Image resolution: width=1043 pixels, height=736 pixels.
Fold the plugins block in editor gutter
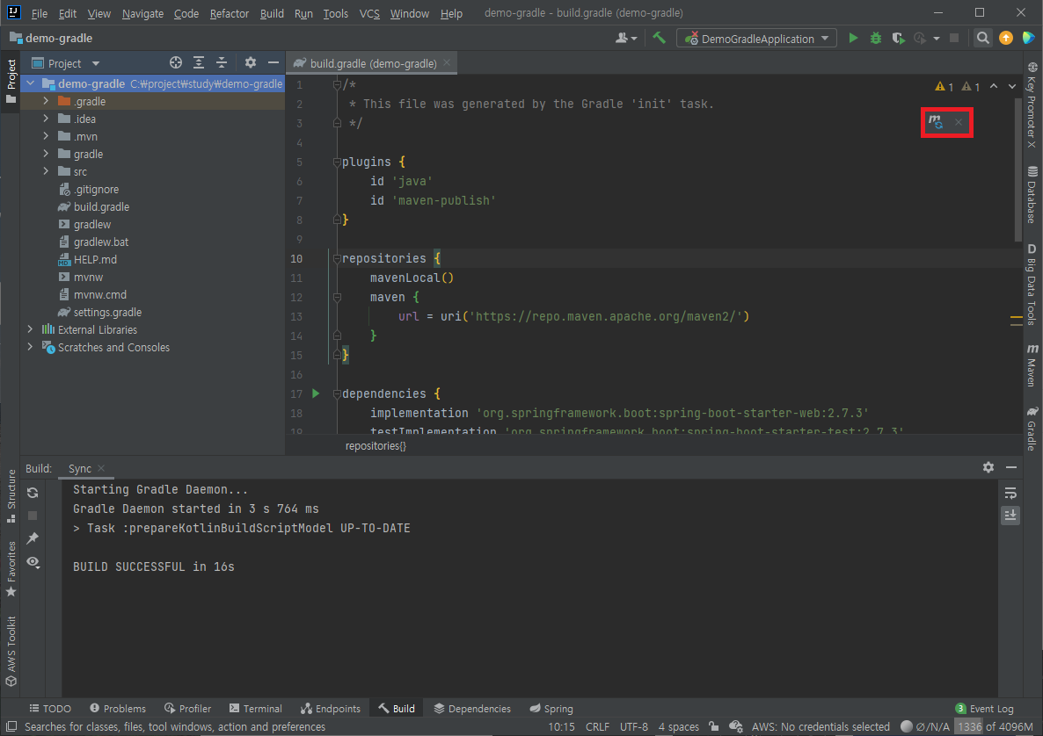337,162
